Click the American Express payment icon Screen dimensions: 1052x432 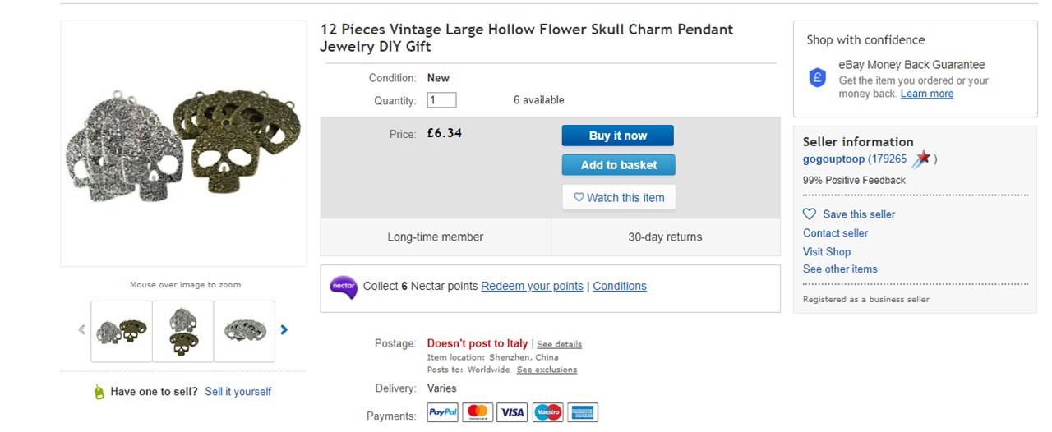point(583,412)
